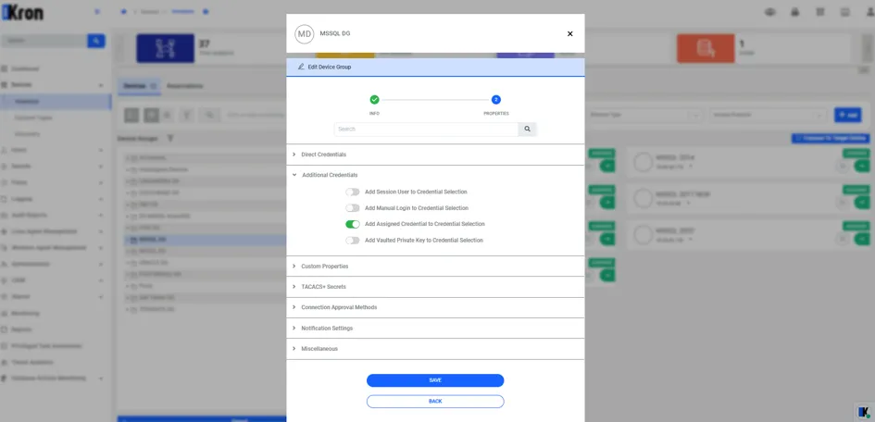Collapse the Additional Credentials section
This screenshot has width=875, height=422.
tap(435, 175)
